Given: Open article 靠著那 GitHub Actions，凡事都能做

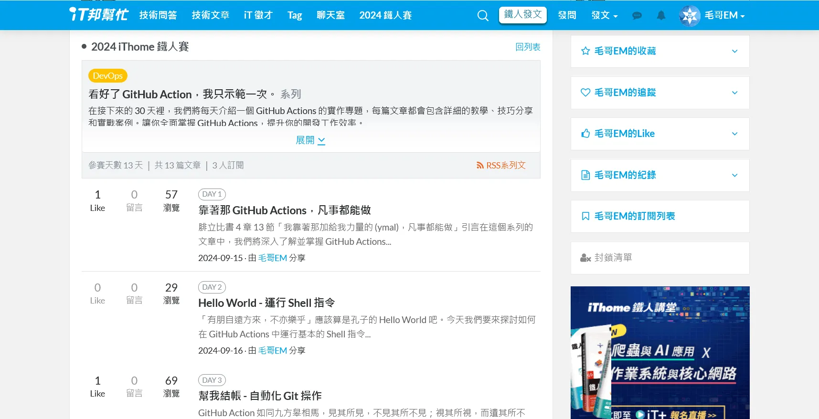Looking at the screenshot, I should pos(285,210).
